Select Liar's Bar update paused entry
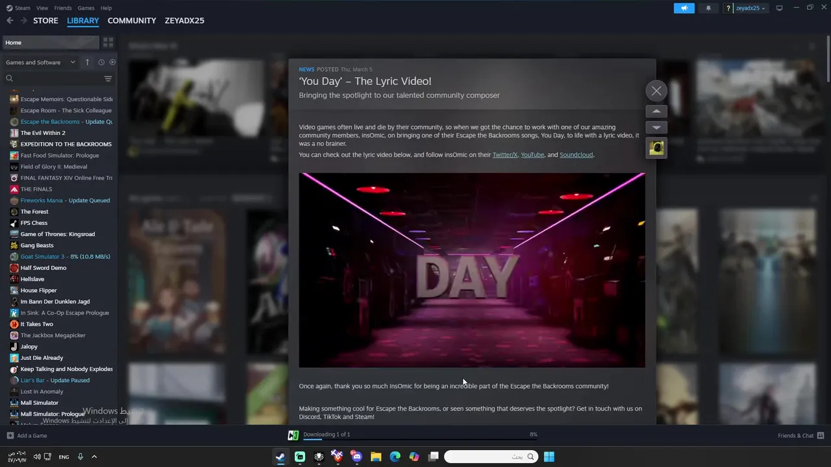The image size is (831, 467). click(55, 380)
